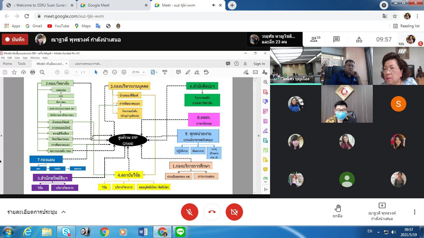Open the LINE app from the taskbar
The width and height of the screenshot is (424, 238).
tap(180, 232)
